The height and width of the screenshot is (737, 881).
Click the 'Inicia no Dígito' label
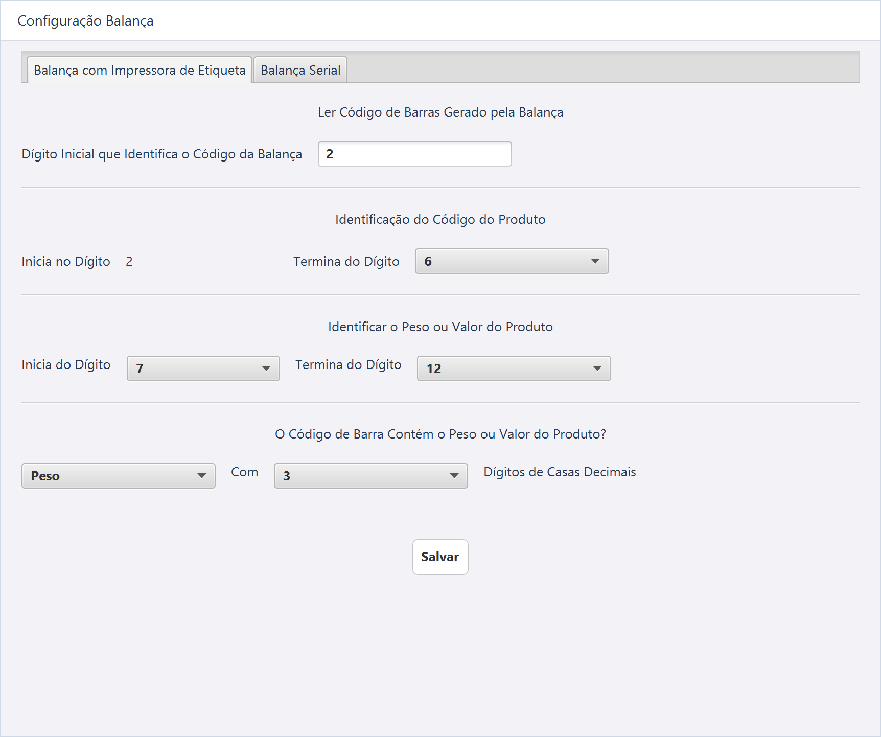click(x=66, y=261)
